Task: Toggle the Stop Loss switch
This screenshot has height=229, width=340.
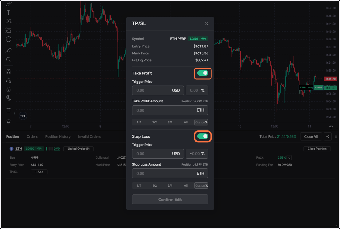Action: [x=203, y=136]
